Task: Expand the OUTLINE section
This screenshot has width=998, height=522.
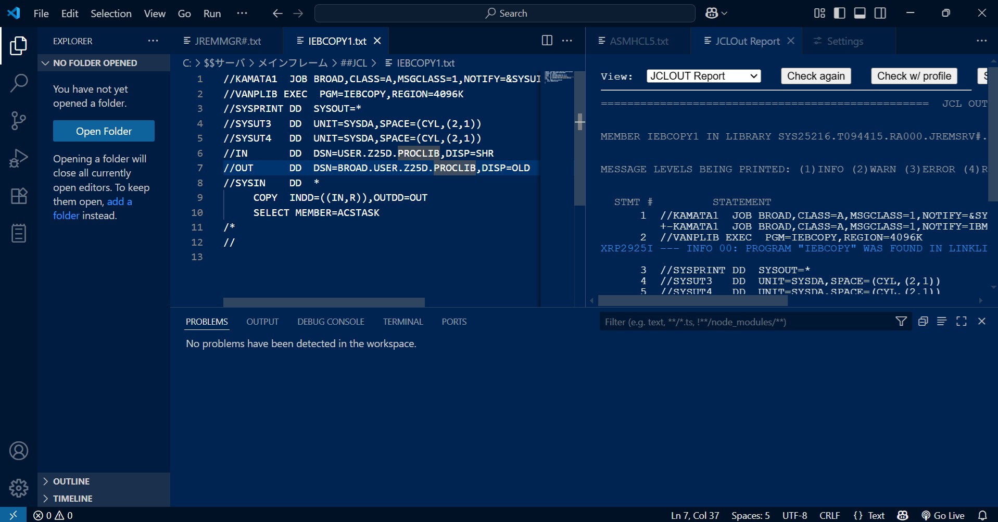Action: (71, 481)
